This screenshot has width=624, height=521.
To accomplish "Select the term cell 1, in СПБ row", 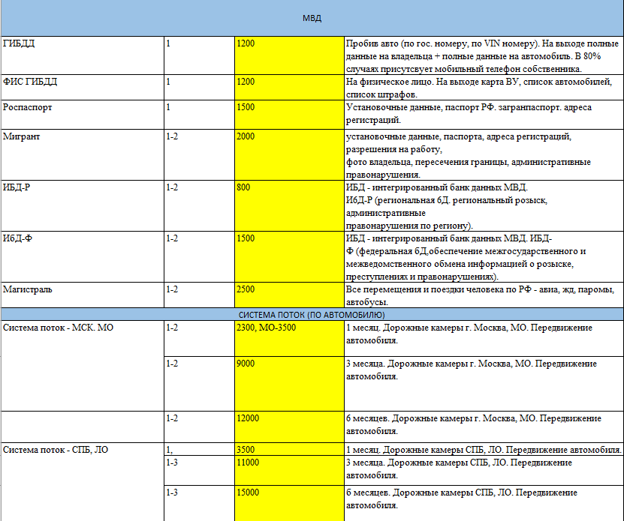I will click(200, 449).
